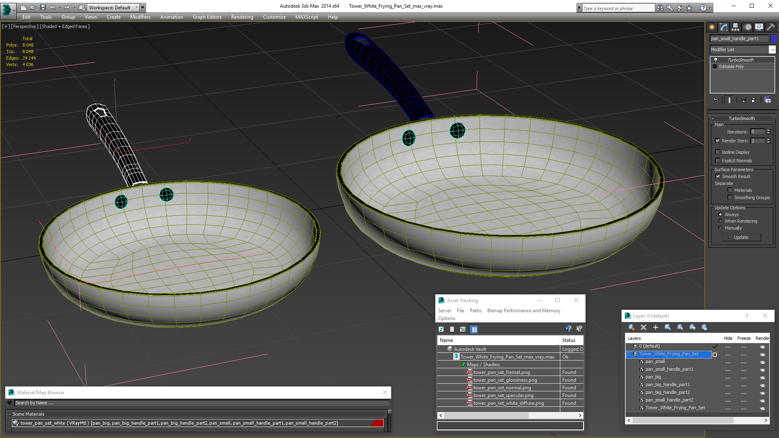
Task: Click the Pin Stack icon
Action: pyautogui.click(x=715, y=100)
